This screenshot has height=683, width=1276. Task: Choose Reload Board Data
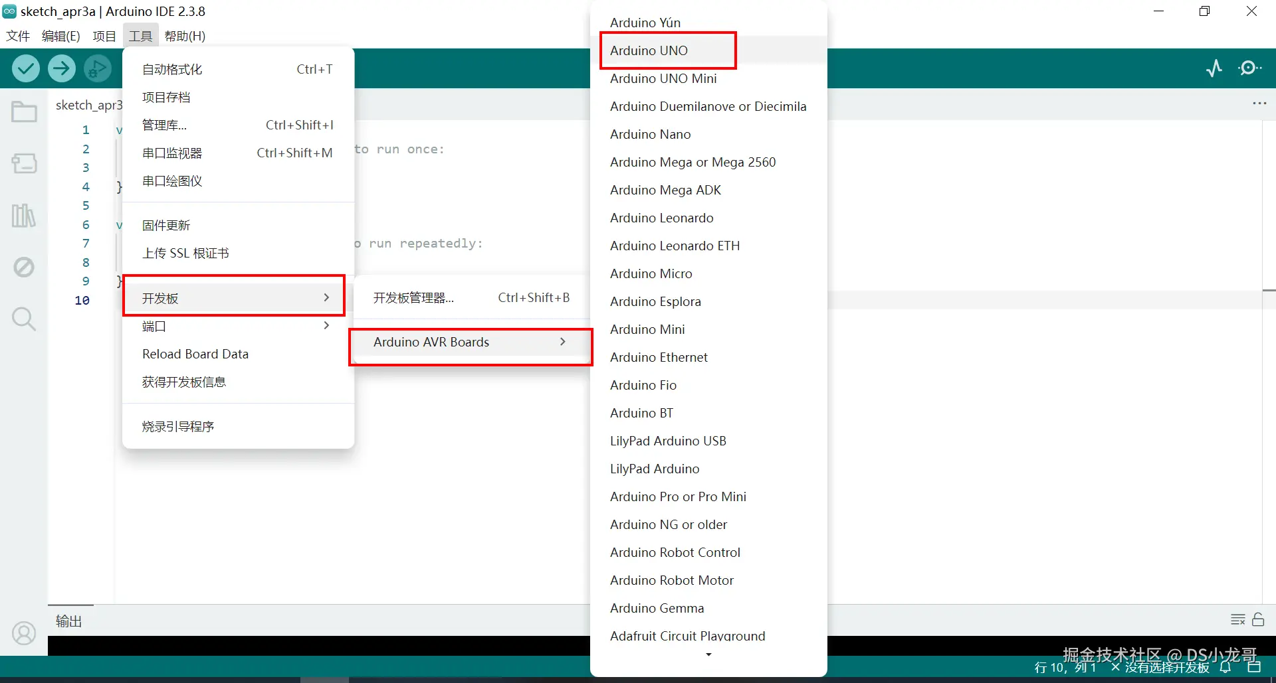tap(238, 354)
